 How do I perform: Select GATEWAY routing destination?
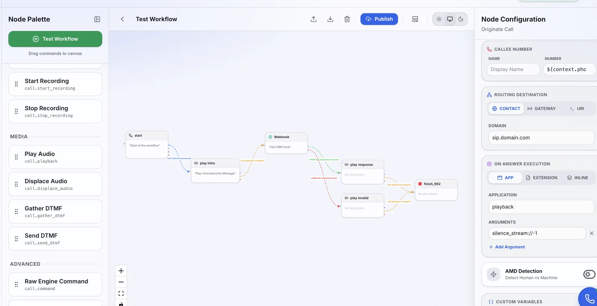pos(541,109)
